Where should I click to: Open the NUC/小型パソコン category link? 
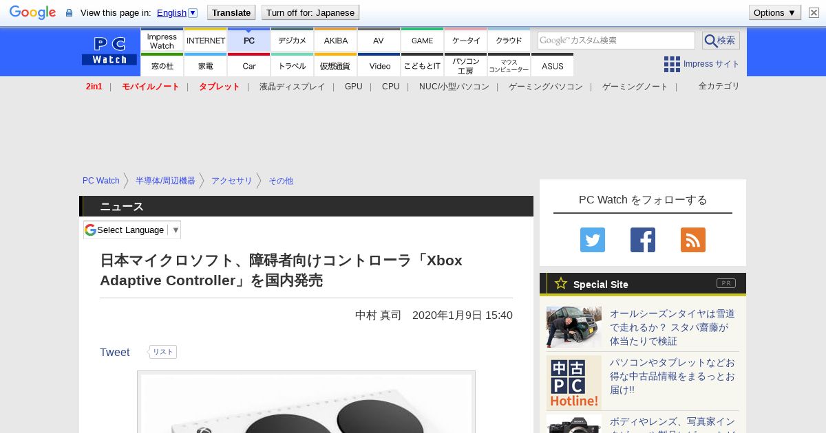(x=454, y=87)
